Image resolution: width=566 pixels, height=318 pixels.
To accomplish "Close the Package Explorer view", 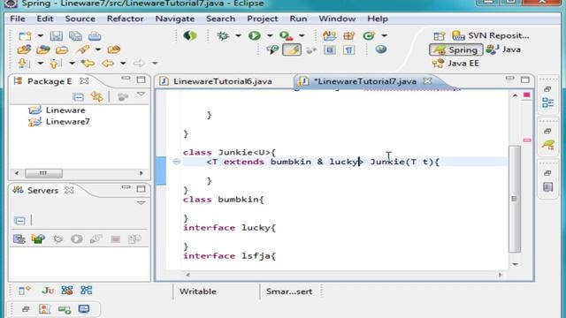I will pyautogui.click(x=84, y=81).
